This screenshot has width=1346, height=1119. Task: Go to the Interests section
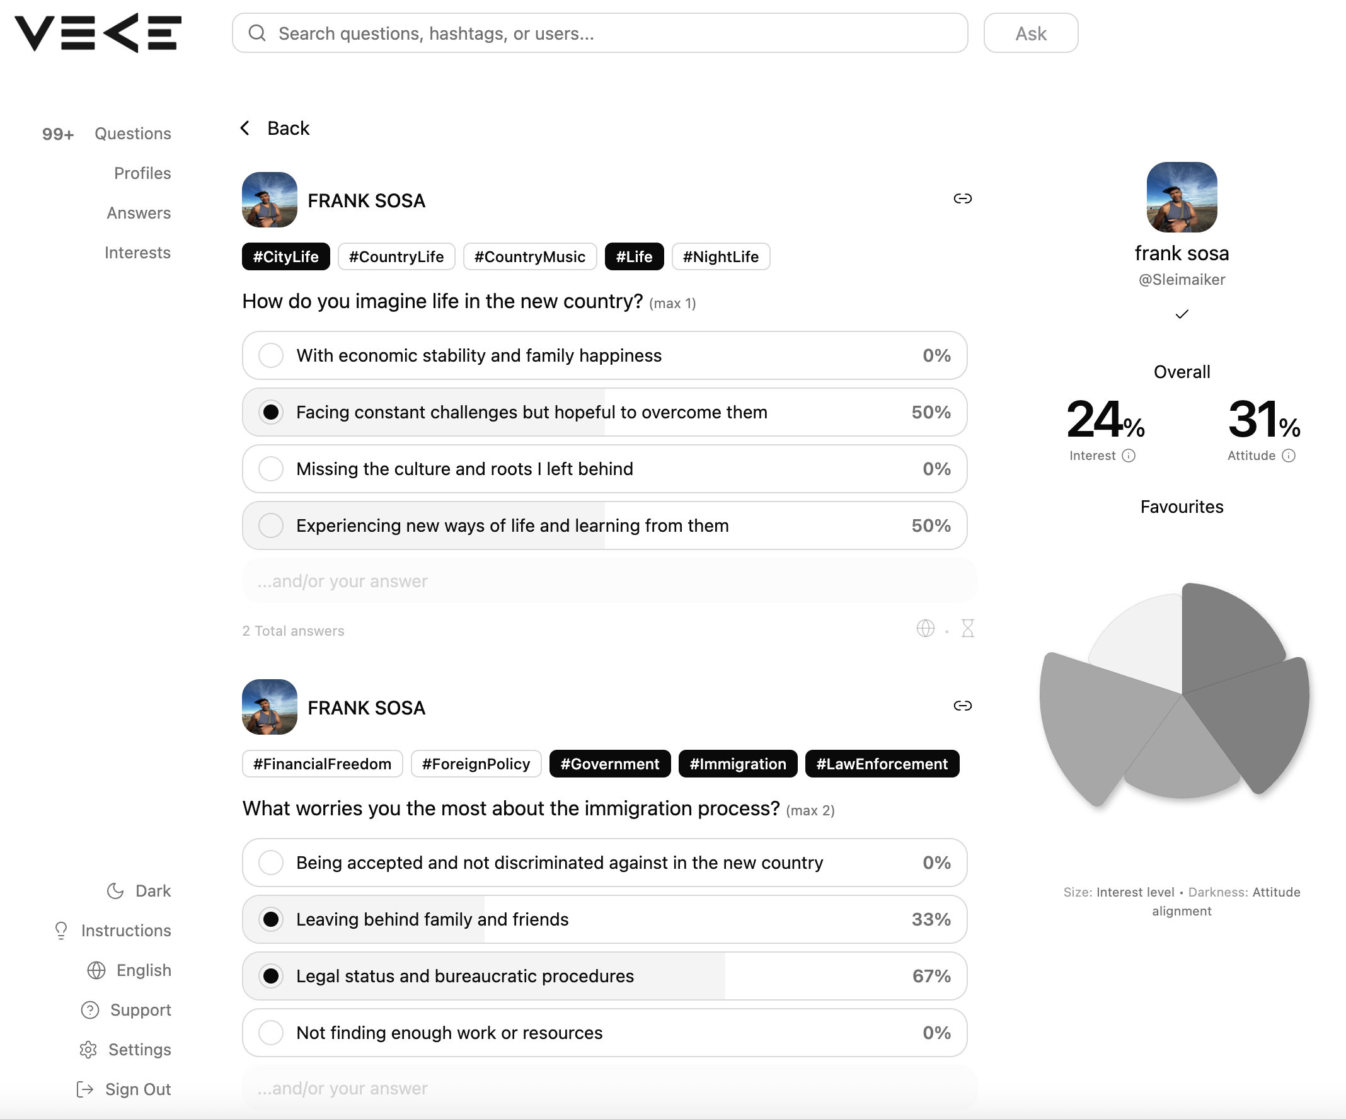coord(137,253)
